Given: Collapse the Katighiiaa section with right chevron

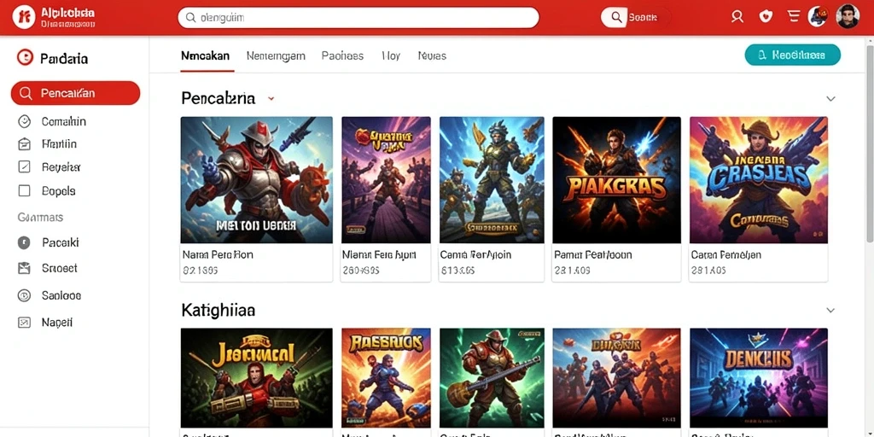Looking at the screenshot, I should pyautogui.click(x=830, y=310).
